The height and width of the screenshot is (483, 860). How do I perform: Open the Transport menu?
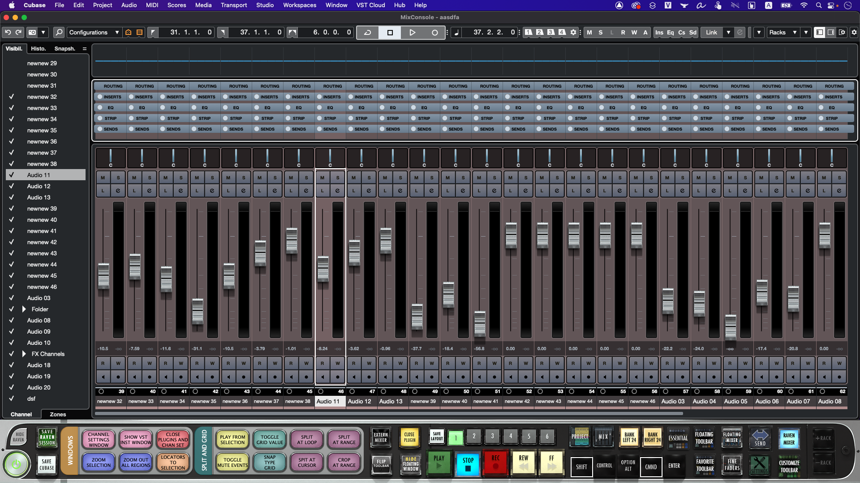(233, 5)
